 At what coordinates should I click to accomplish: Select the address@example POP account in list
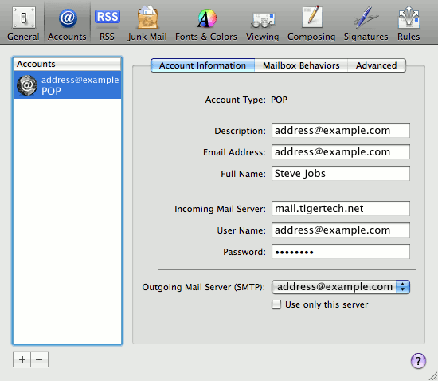coord(68,85)
